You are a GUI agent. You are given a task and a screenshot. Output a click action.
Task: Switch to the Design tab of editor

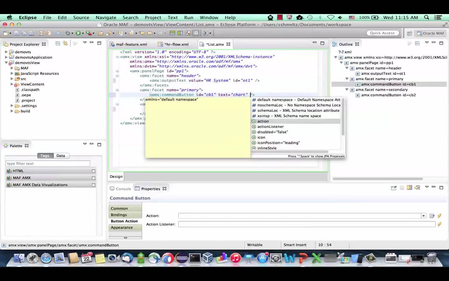[116, 177]
